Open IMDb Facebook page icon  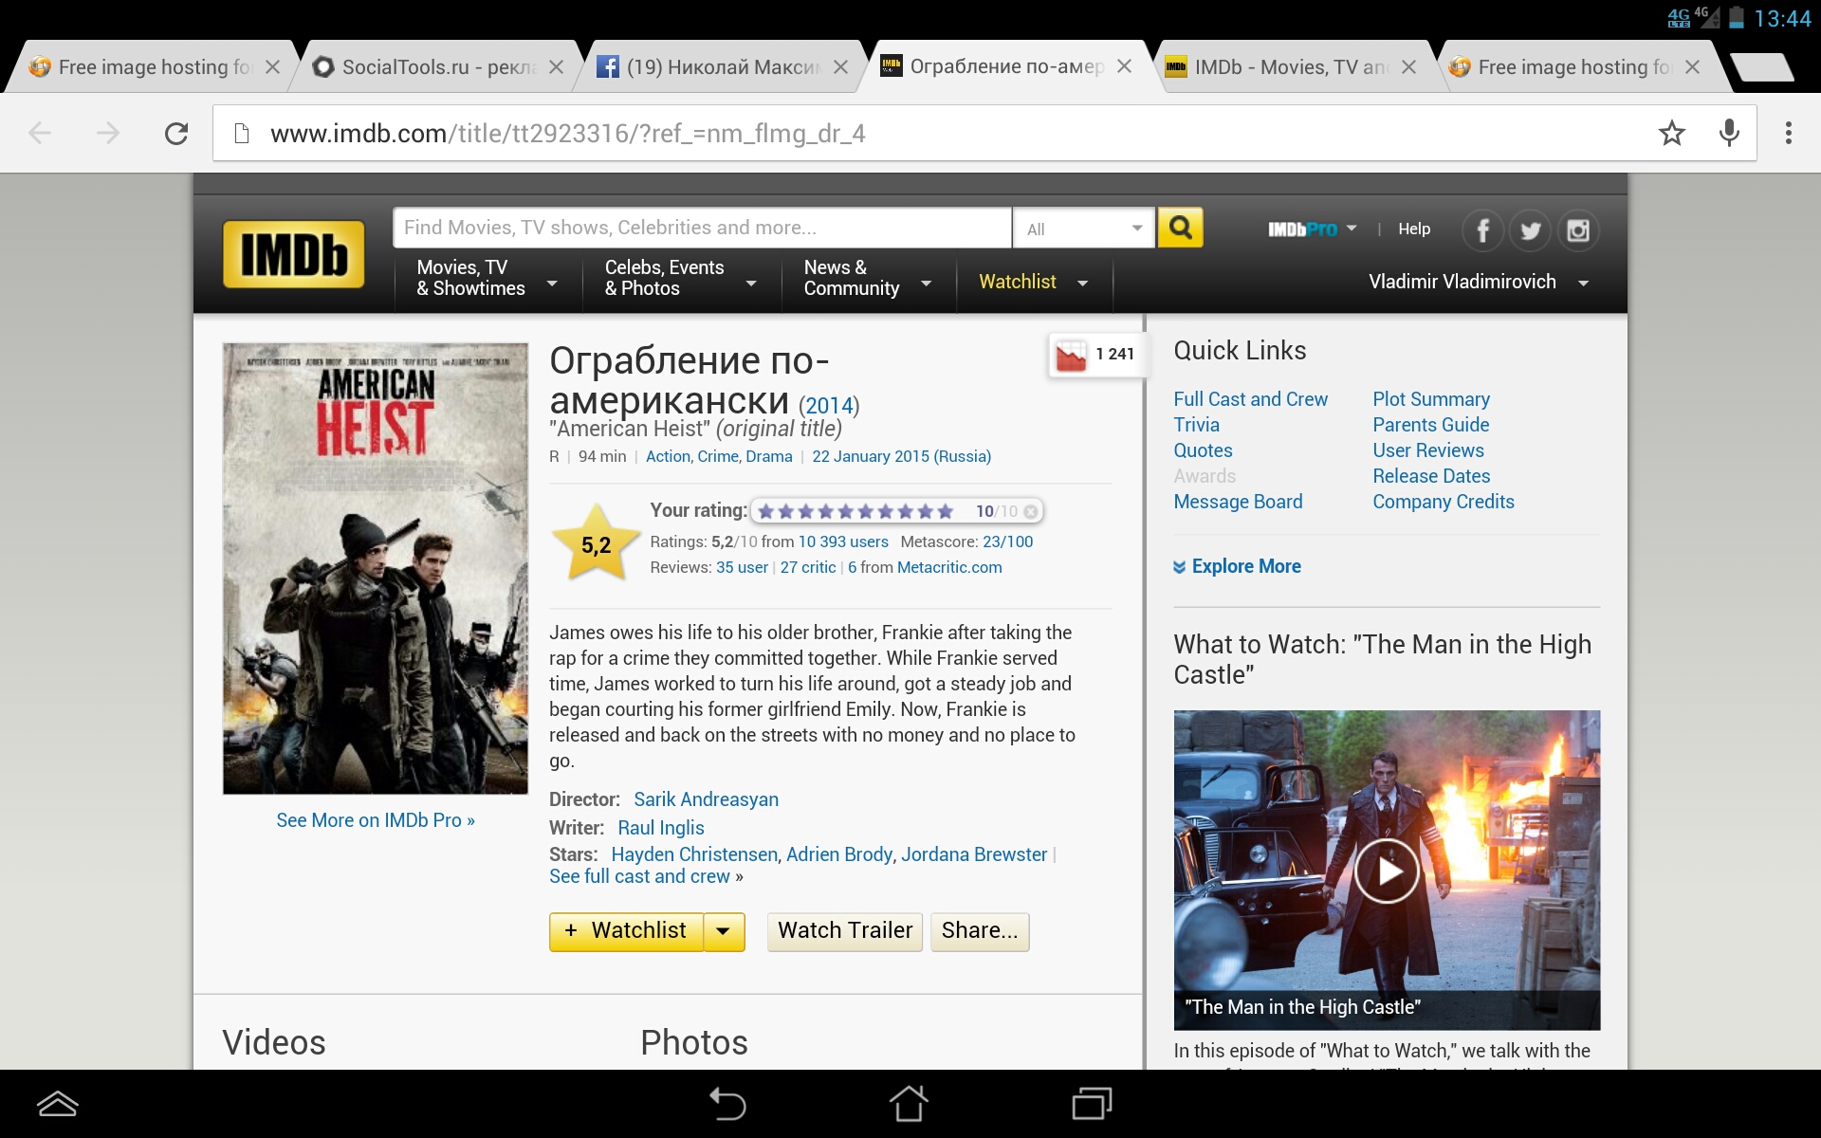click(1483, 230)
